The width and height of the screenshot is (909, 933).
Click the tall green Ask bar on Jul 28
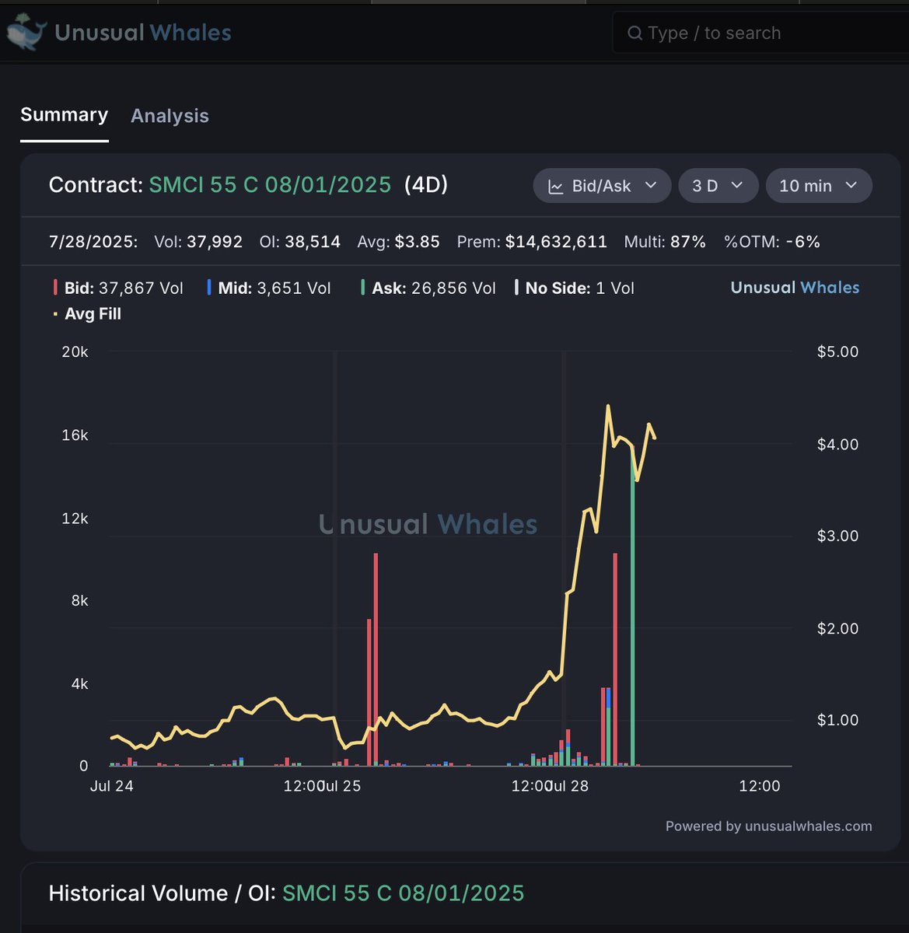tap(632, 606)
